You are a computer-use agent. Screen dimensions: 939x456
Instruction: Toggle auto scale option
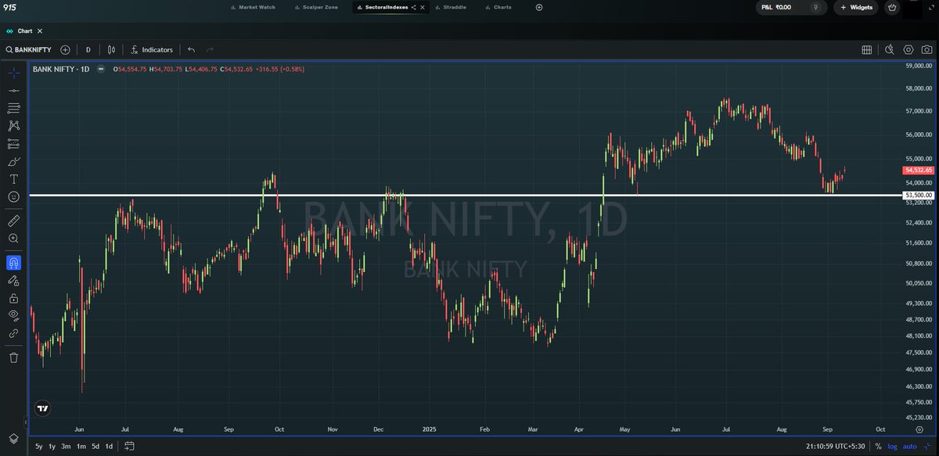click(x=909, y=446)
